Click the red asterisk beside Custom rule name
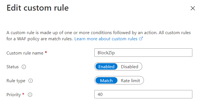The height and width of the screenshot is (104, 198). point(46,52)
